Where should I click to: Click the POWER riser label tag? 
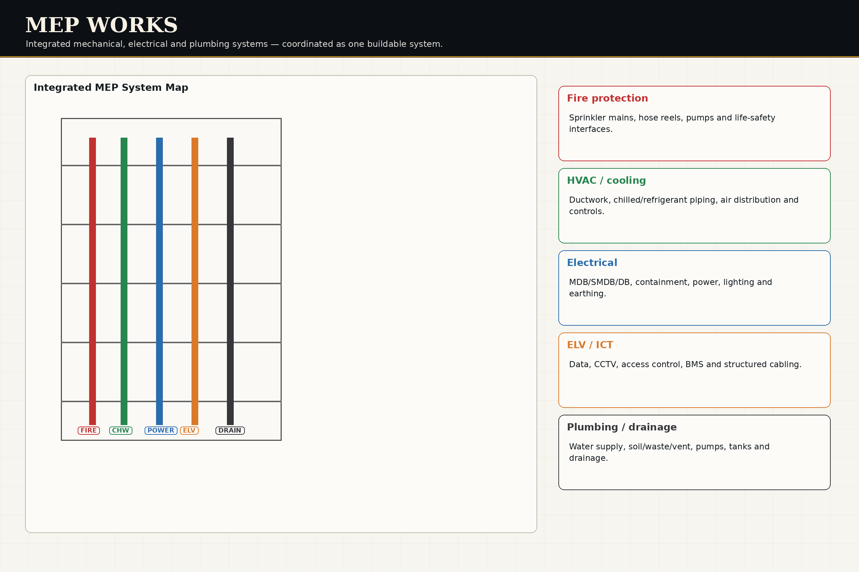click(161, 430)
